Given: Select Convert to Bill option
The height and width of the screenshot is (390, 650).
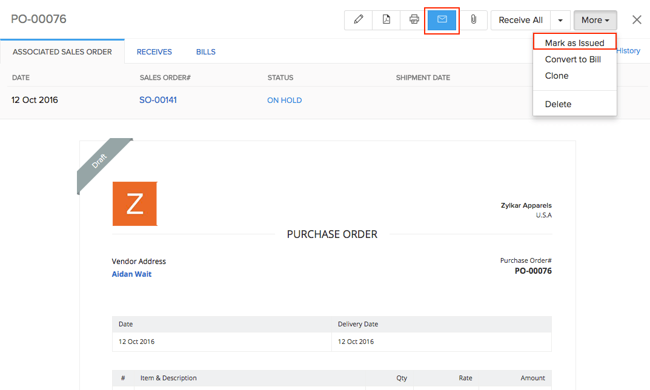Looking at the screenshot, I should point(572,59).
